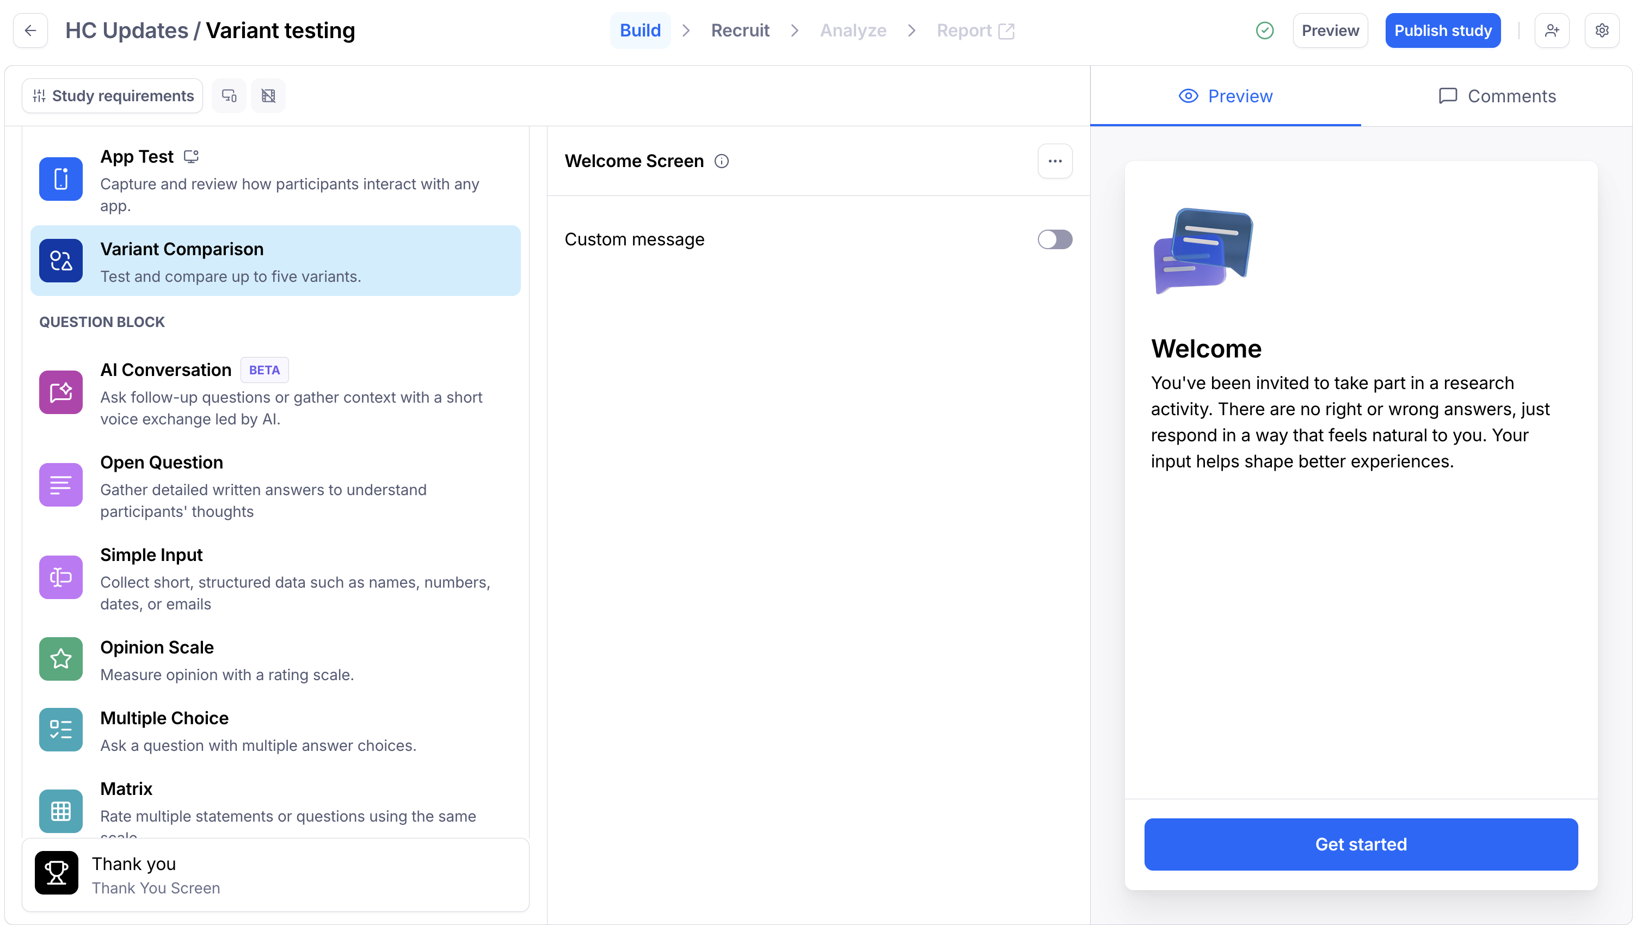Switch to the Preview panel tab

[x=1226, y=96]
